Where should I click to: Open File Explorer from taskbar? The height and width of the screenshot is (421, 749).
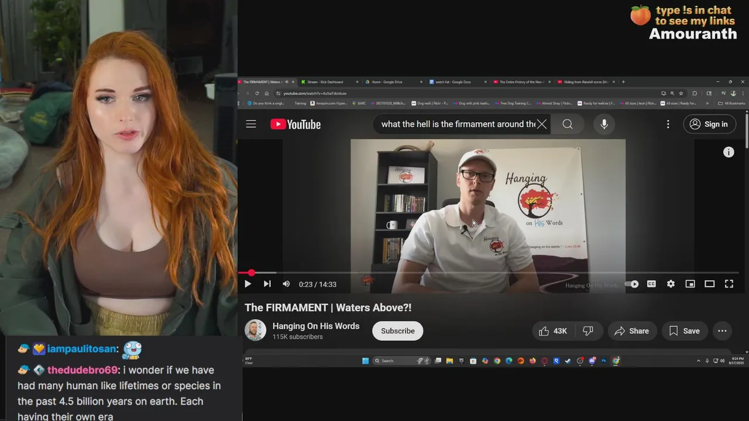449,361
